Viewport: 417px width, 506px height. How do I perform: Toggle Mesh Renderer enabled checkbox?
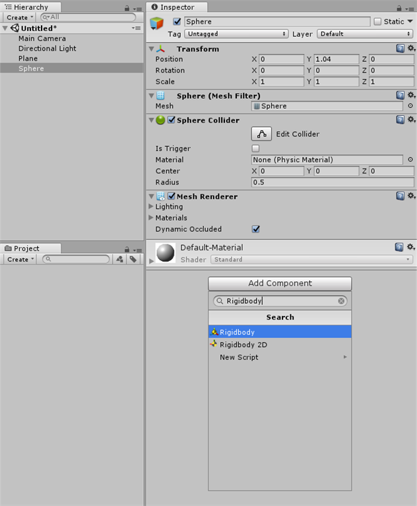click(172, 196)
